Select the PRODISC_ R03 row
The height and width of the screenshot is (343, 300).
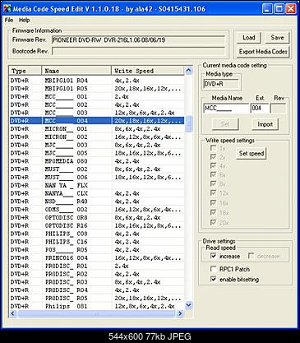coord(97,282)
